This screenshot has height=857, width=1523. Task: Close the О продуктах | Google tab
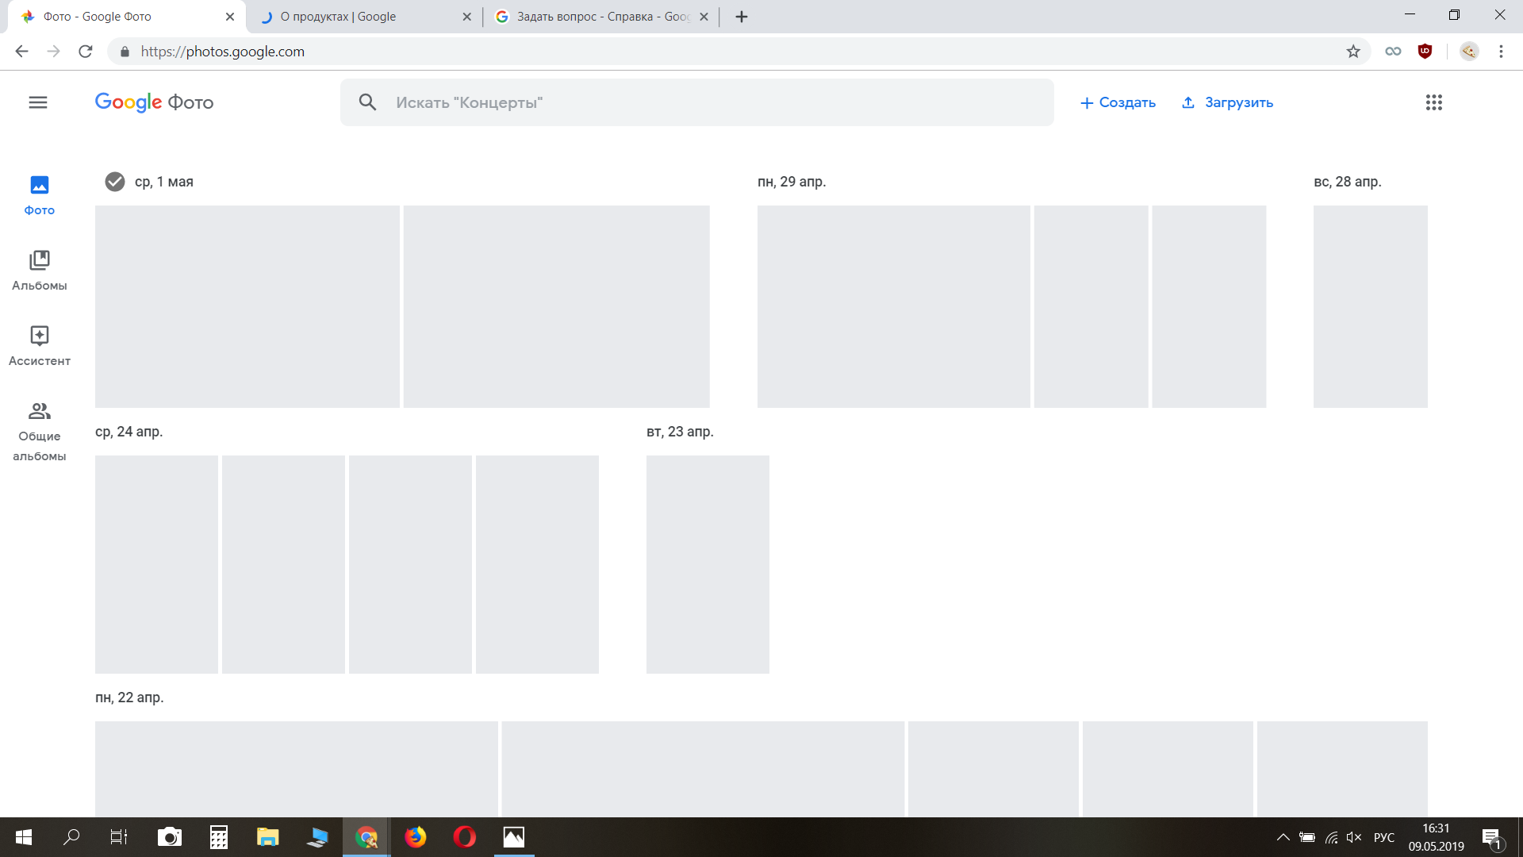tap(466, 17)
